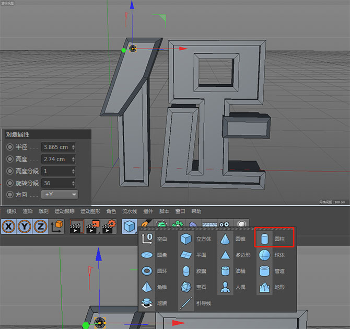Open the 运动图形 menu
The height and width of the screenshot is (329, 350).
[90, 211]
